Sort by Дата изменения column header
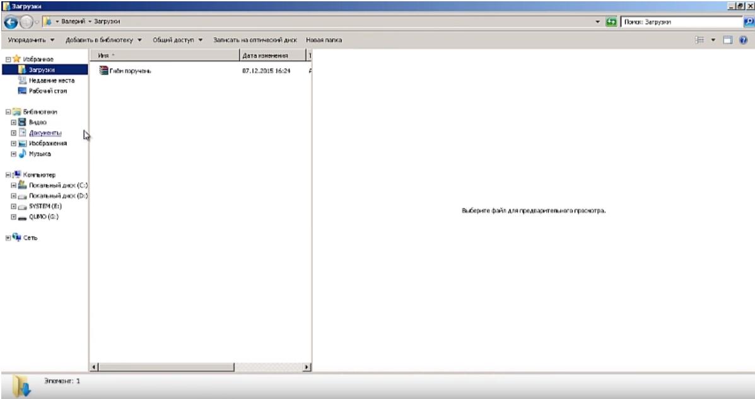 (265, 56)
